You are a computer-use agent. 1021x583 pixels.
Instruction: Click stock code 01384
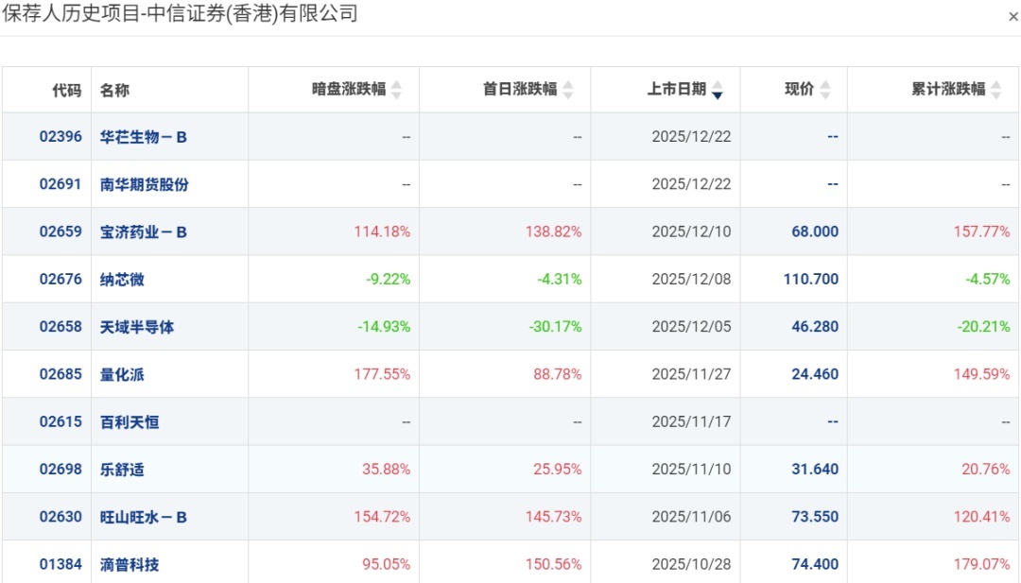click(61, 564)
